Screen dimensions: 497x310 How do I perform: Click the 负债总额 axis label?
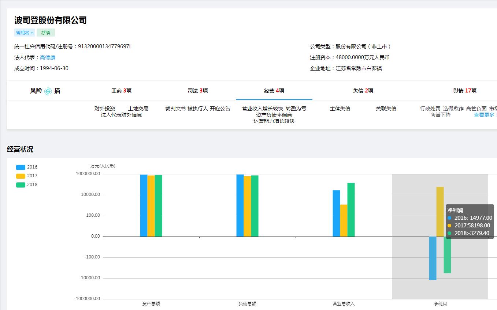tap(247, 304)
